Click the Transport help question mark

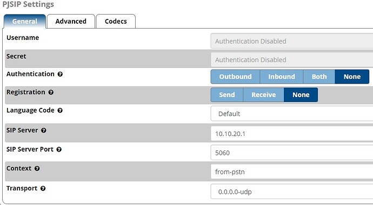(43, 188)
